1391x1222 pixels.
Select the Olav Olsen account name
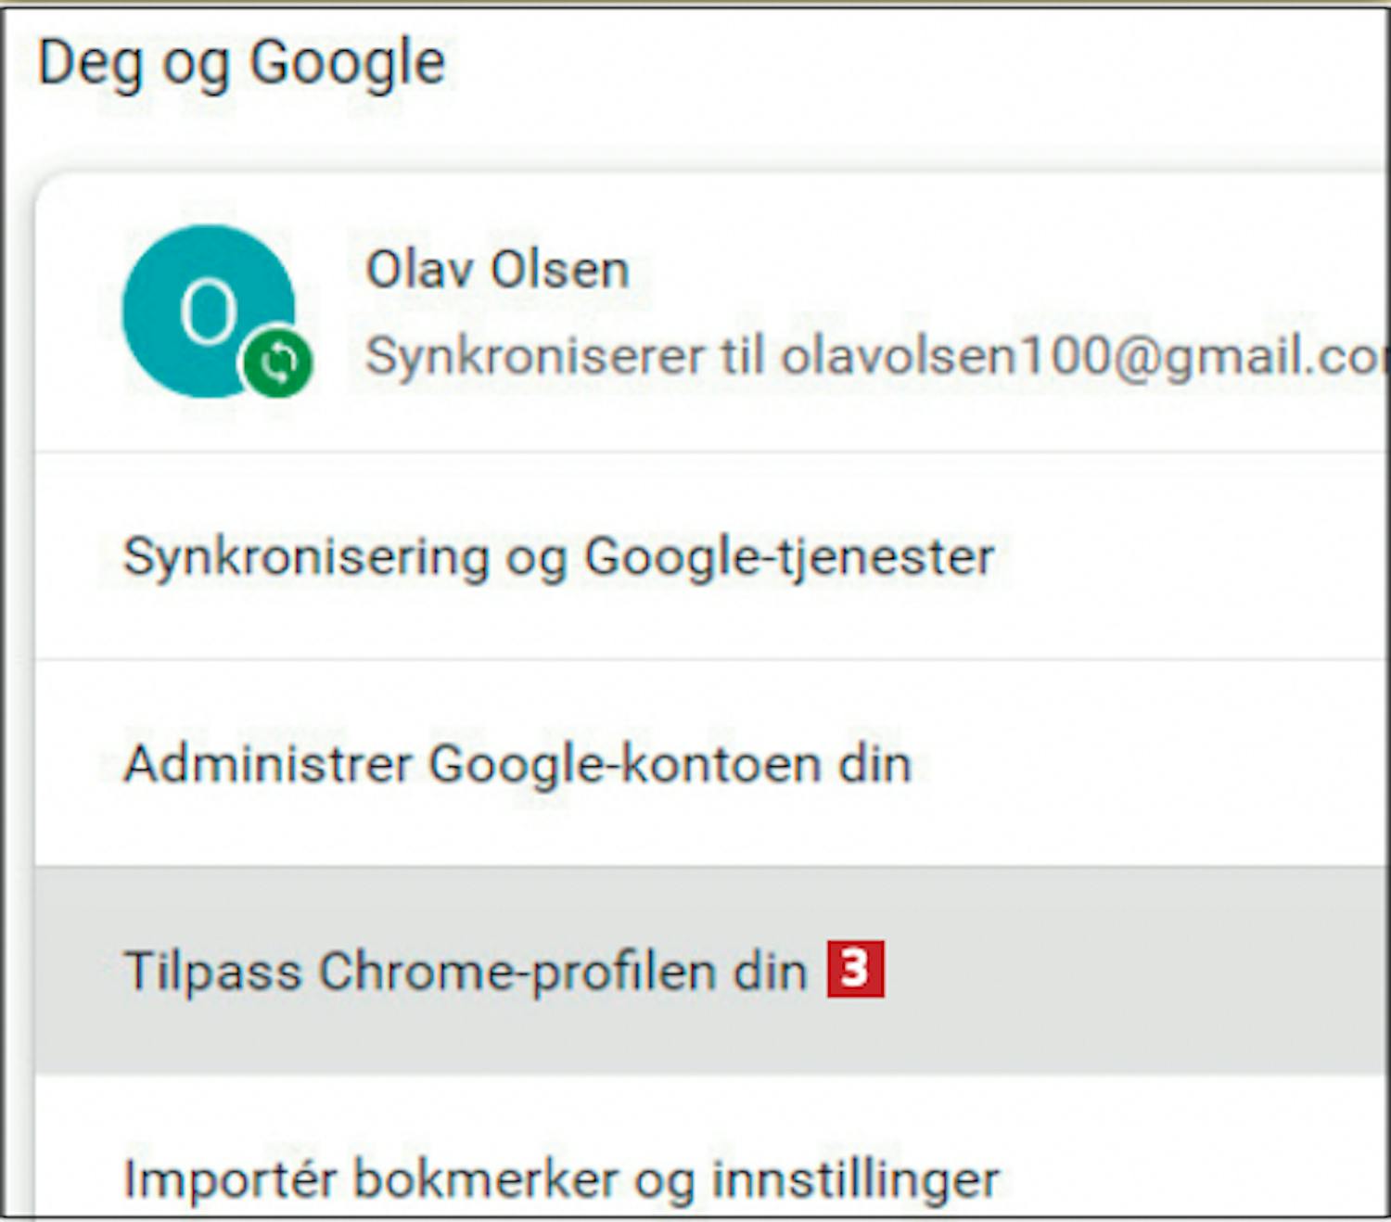coord(498,270)
